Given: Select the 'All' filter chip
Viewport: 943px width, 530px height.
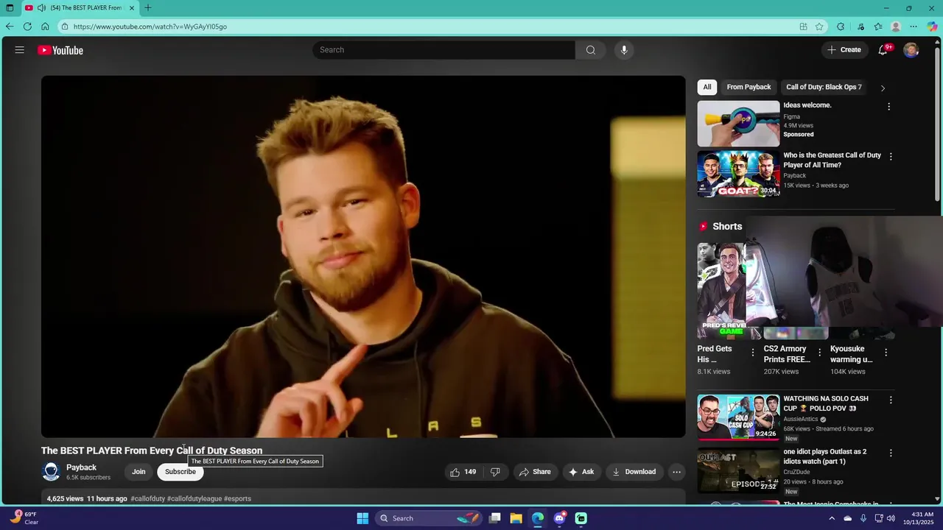Looking at the screenshot, I should point(707,87).
